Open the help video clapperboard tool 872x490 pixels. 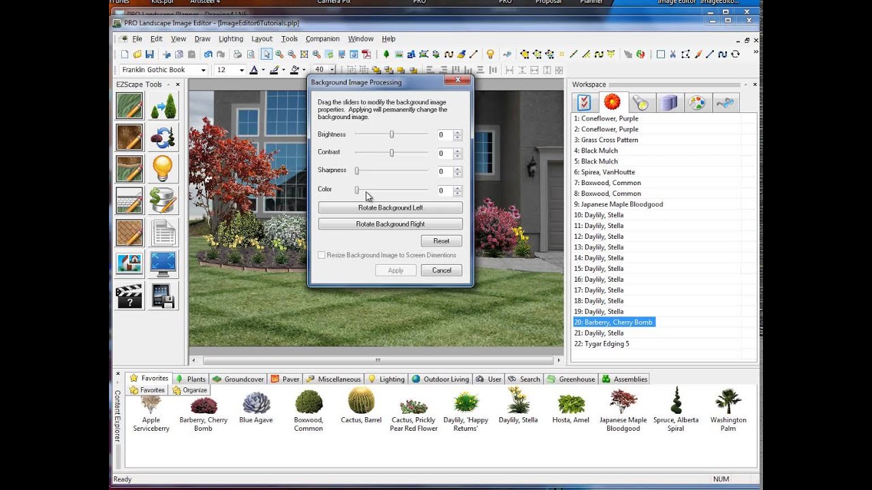point(129,296)
